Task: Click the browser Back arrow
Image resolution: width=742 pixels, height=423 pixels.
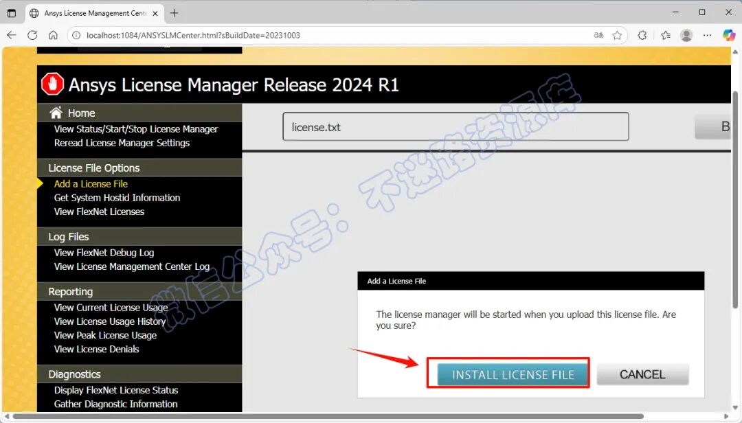Action: (x=12, y=35)
